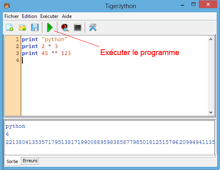
Task: Switch to the Erreurs tab
Action: 30,161
